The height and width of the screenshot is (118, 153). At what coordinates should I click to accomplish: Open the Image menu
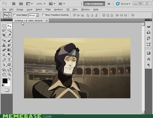(x=20, y=10)
